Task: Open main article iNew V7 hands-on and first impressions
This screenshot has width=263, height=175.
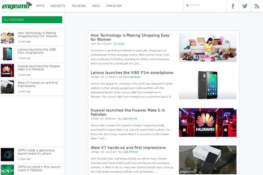Action: click(x=128, y=148)
